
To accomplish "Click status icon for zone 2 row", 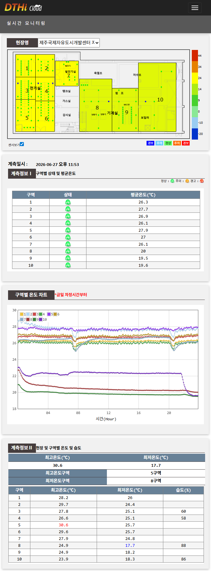I will click(68, 209).
